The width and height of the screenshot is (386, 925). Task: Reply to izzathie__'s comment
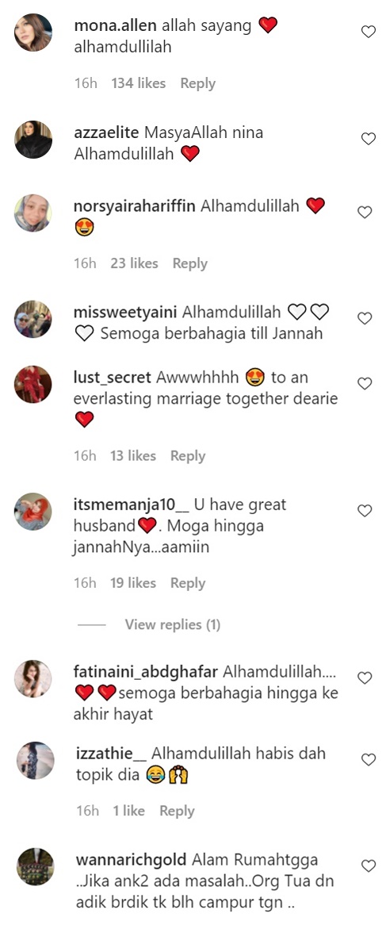(177, 811)
